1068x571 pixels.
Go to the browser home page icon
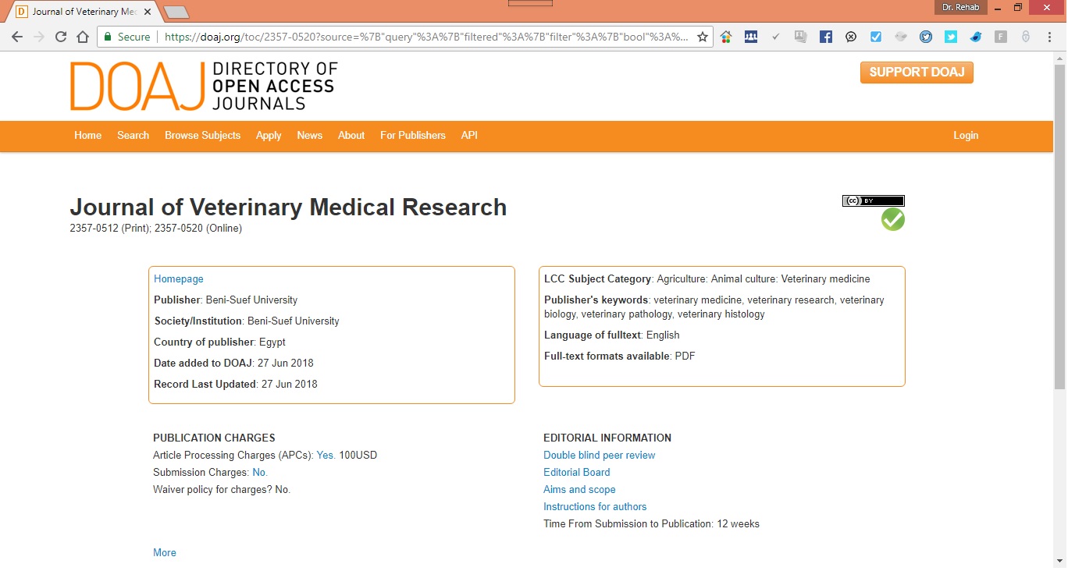[83, 37]
